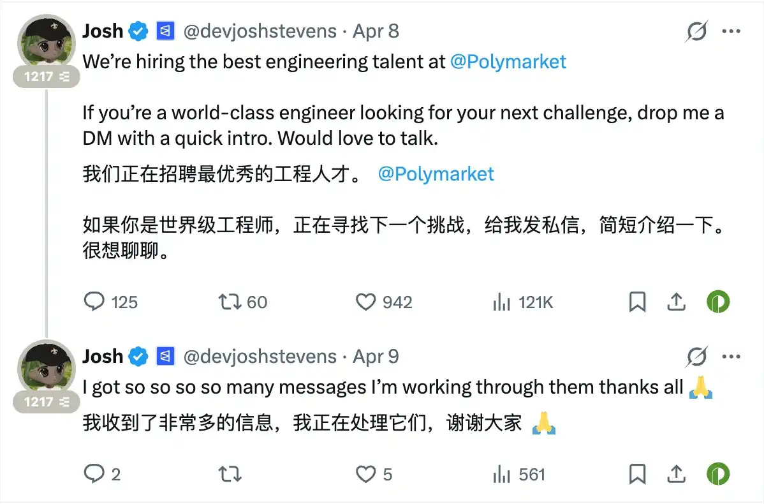Share the April 8 hiring tweet

676,302
